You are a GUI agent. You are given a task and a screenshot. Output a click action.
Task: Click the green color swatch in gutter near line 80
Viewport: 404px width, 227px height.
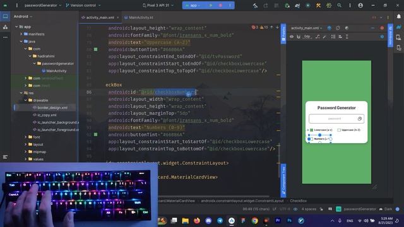95,49
